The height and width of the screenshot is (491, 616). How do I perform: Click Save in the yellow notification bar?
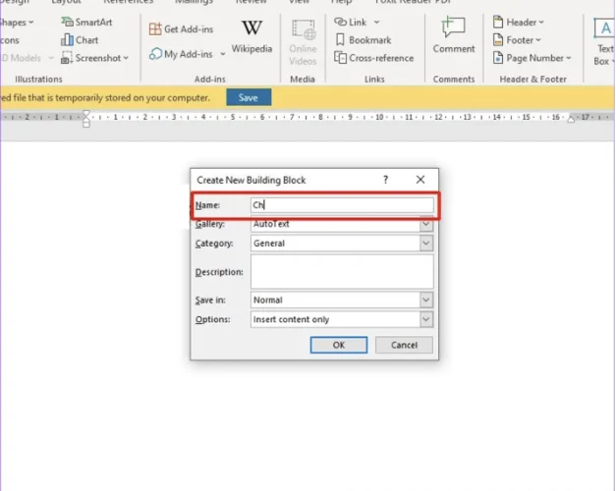pyautogui.click(x=249, y=97)
